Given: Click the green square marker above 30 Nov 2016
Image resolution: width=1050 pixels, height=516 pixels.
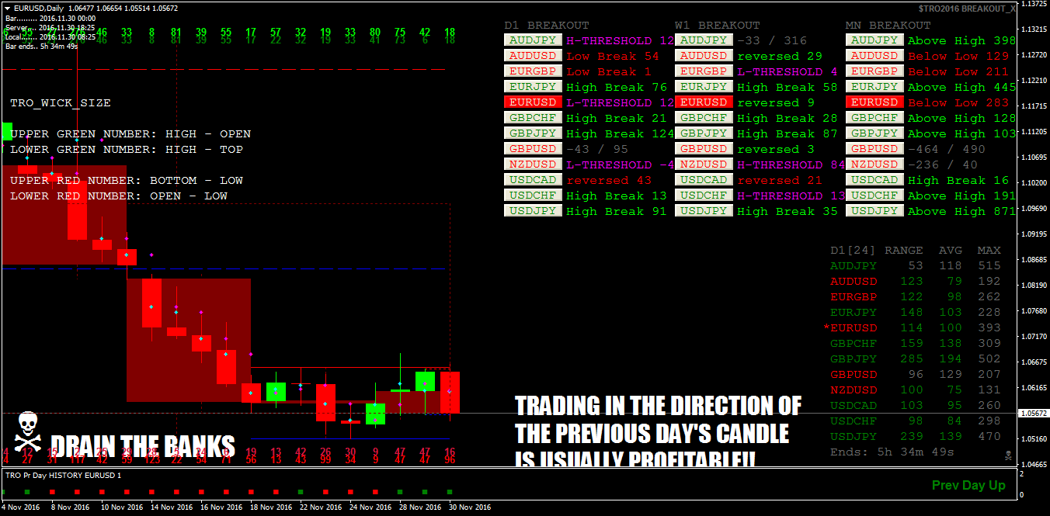Looking at the screenshot, I should (450, 491).
